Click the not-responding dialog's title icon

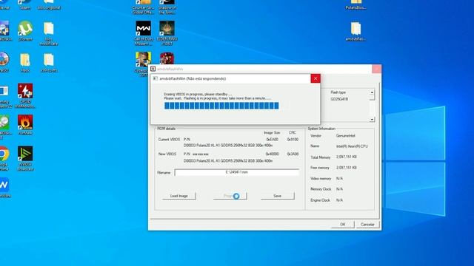click(x=156, y=78)
